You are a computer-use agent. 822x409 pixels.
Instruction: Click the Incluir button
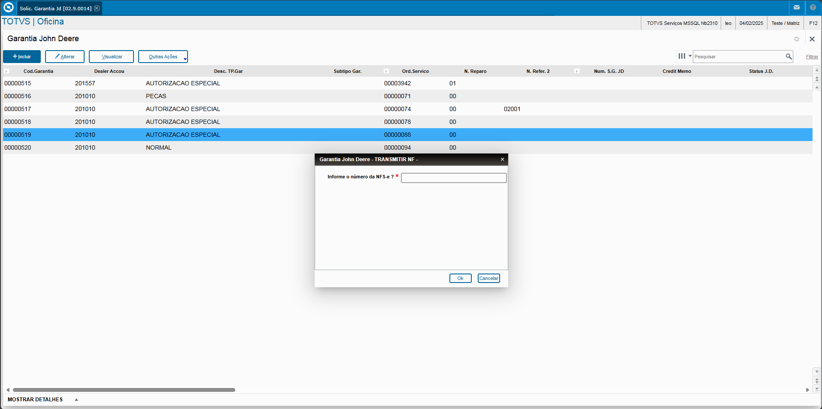click(22, 57)
